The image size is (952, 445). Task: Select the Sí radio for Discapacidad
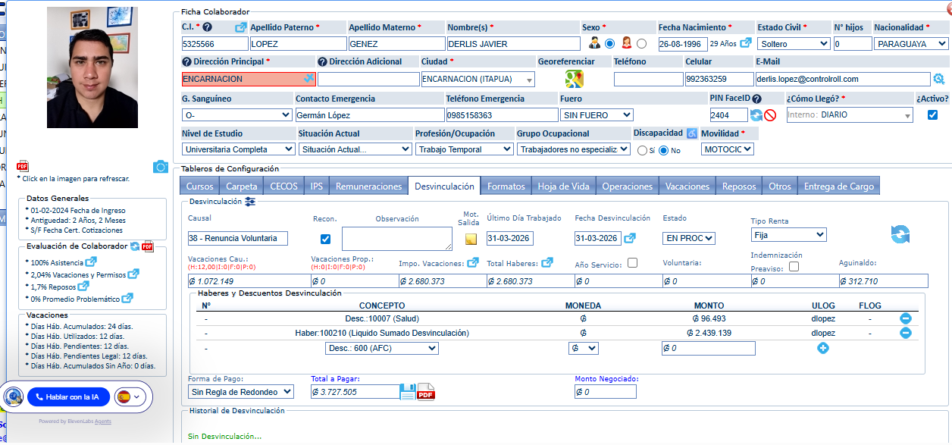coord(643,150)
